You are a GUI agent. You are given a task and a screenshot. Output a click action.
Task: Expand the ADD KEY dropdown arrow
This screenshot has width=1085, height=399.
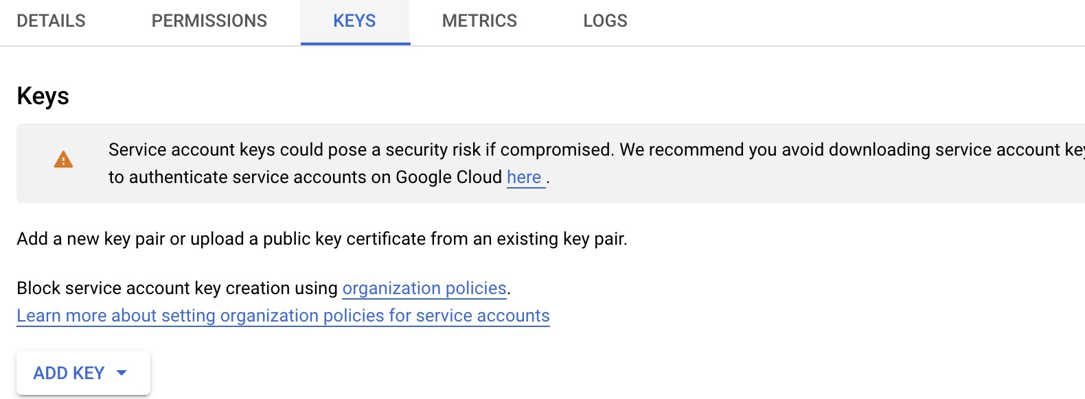point(122,373)
